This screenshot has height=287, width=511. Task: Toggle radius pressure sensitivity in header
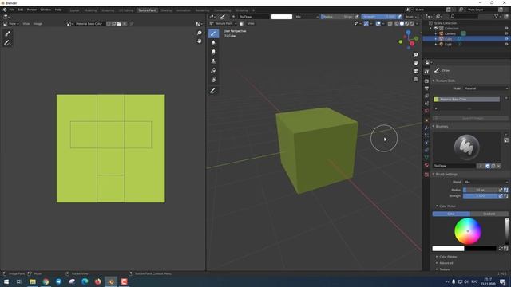point(357,17)
